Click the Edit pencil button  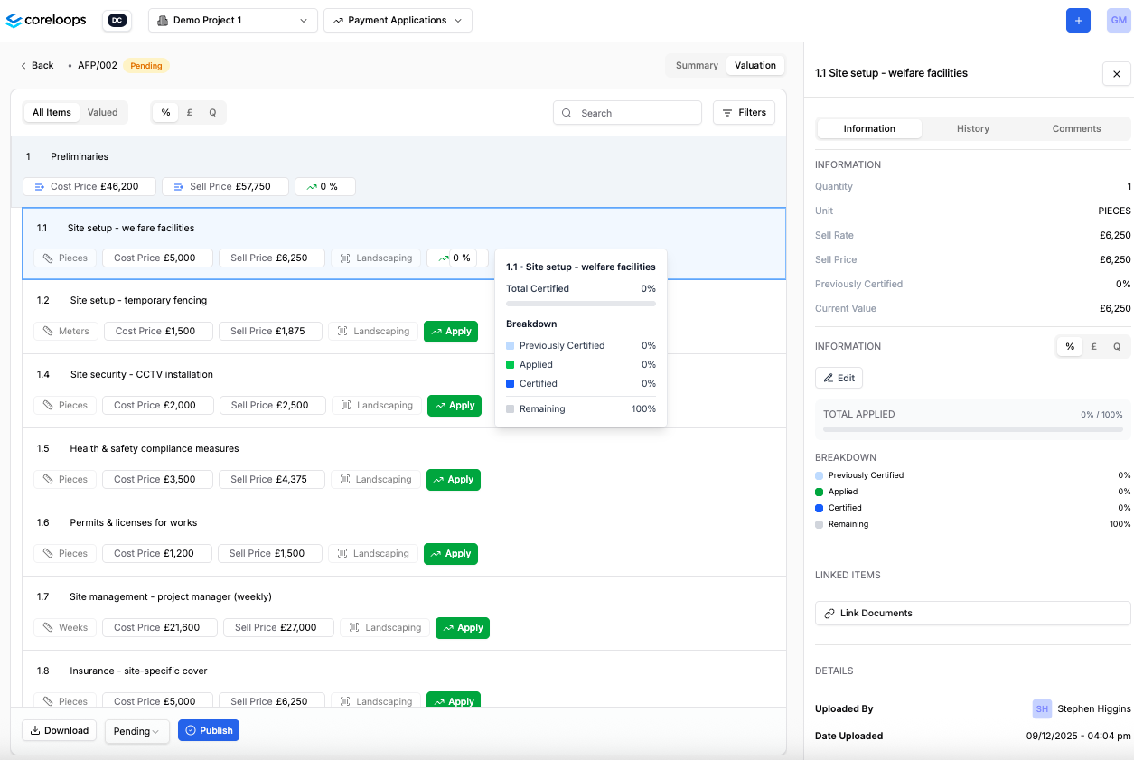point(838,378)
